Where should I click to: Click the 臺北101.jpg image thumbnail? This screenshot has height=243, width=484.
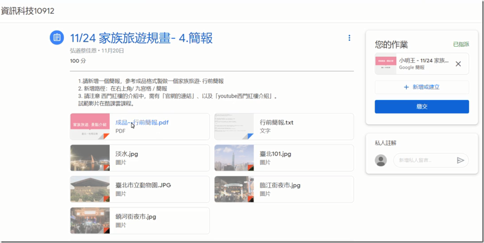(x=234, y=158)
